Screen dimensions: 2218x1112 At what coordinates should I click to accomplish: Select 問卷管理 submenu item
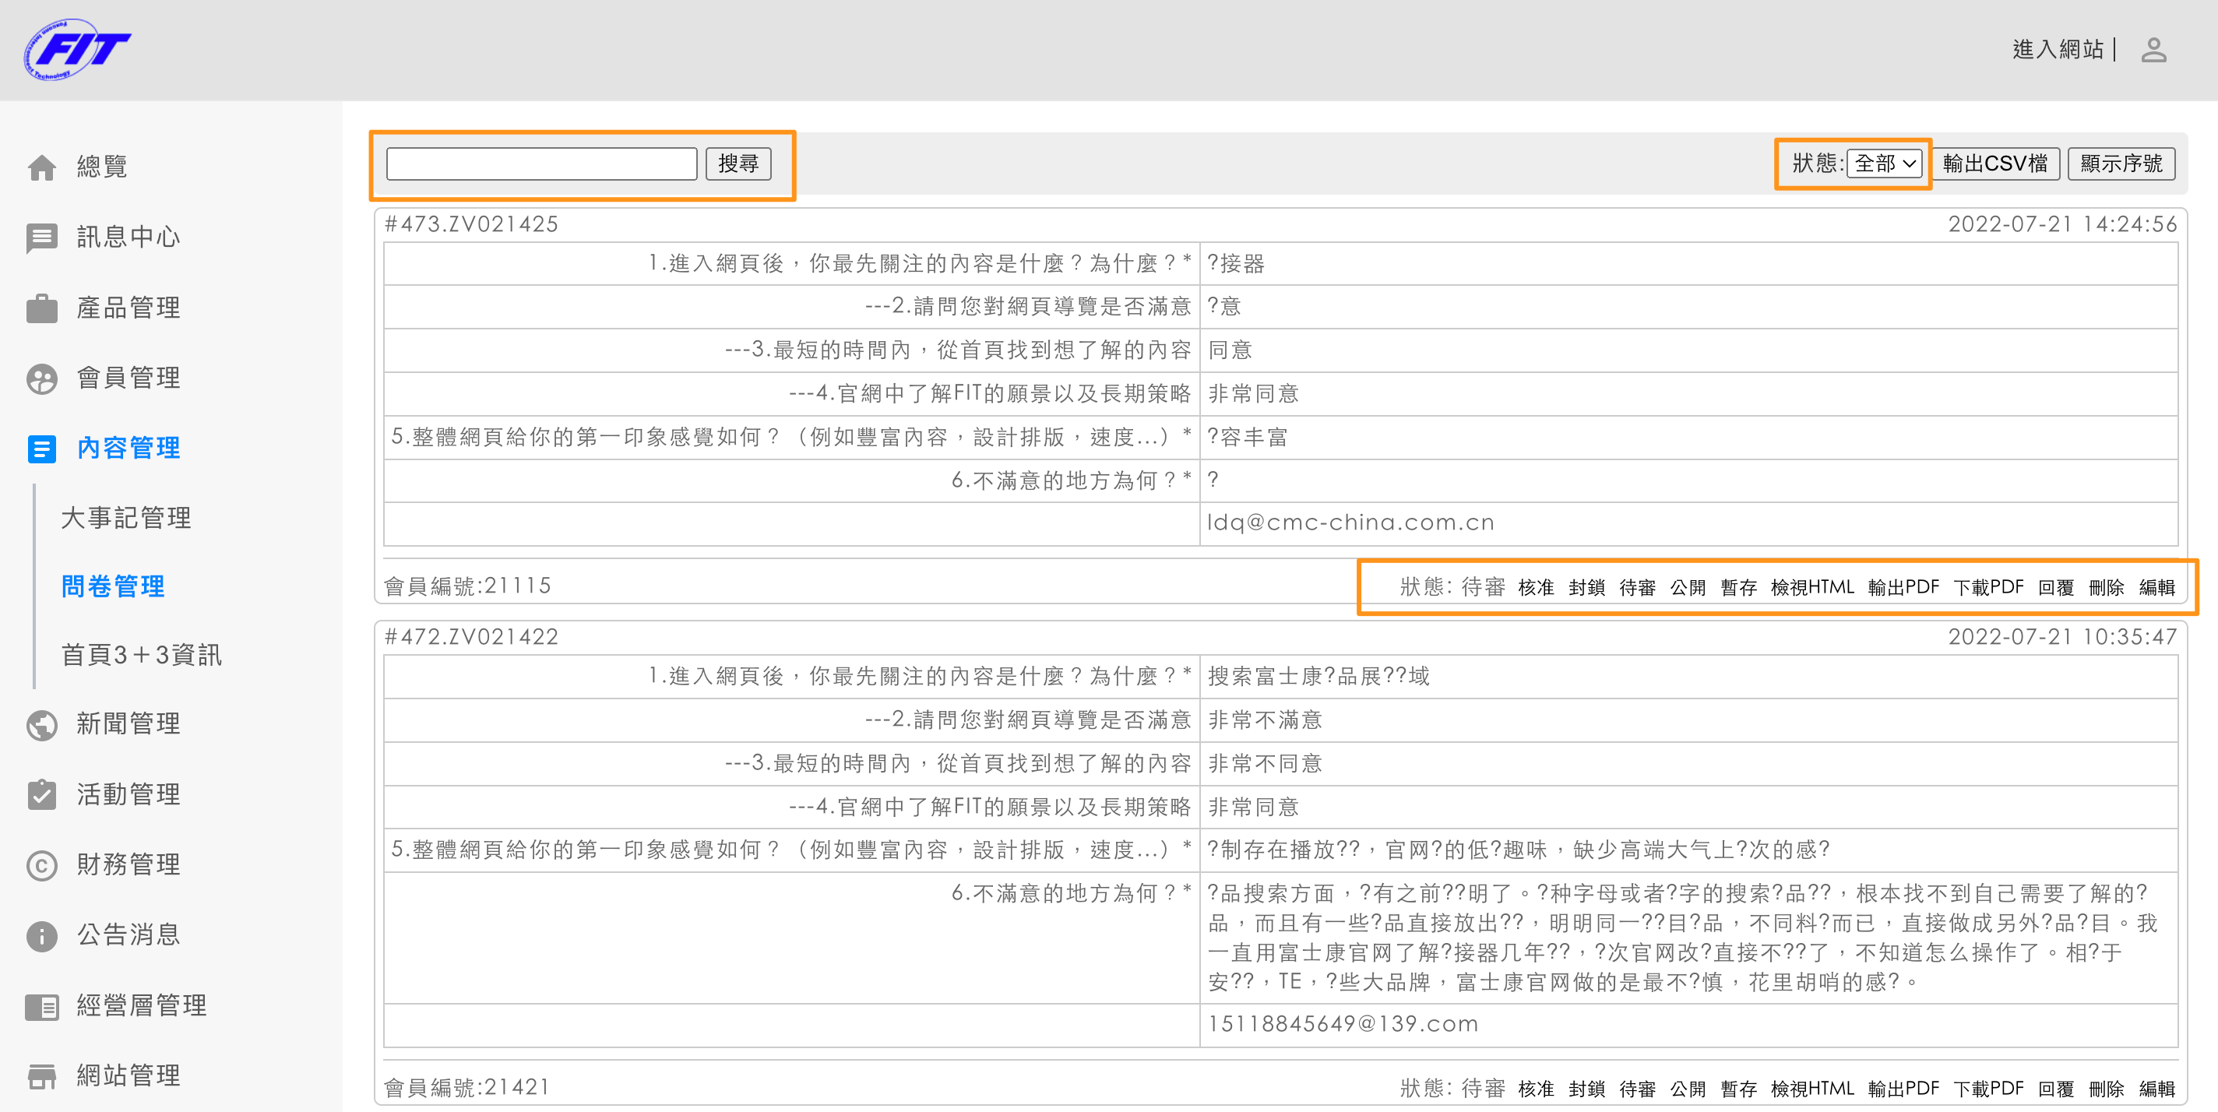(113, 588)
